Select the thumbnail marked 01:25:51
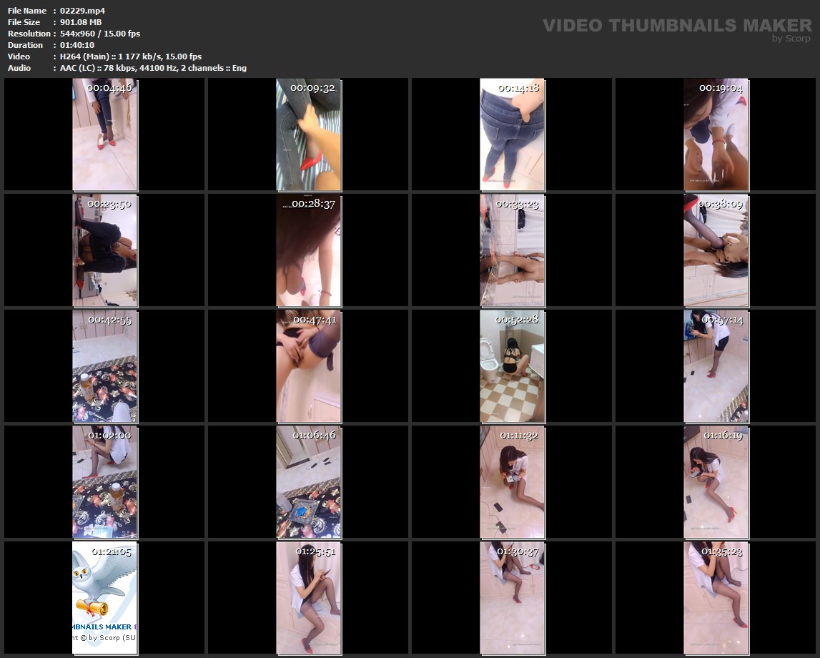The height and width of the screenshot is (658, 820). pos(308,598)
